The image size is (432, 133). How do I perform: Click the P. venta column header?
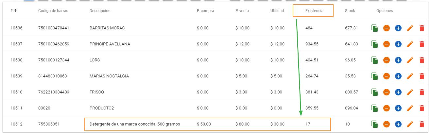click(x=242, y=11)
